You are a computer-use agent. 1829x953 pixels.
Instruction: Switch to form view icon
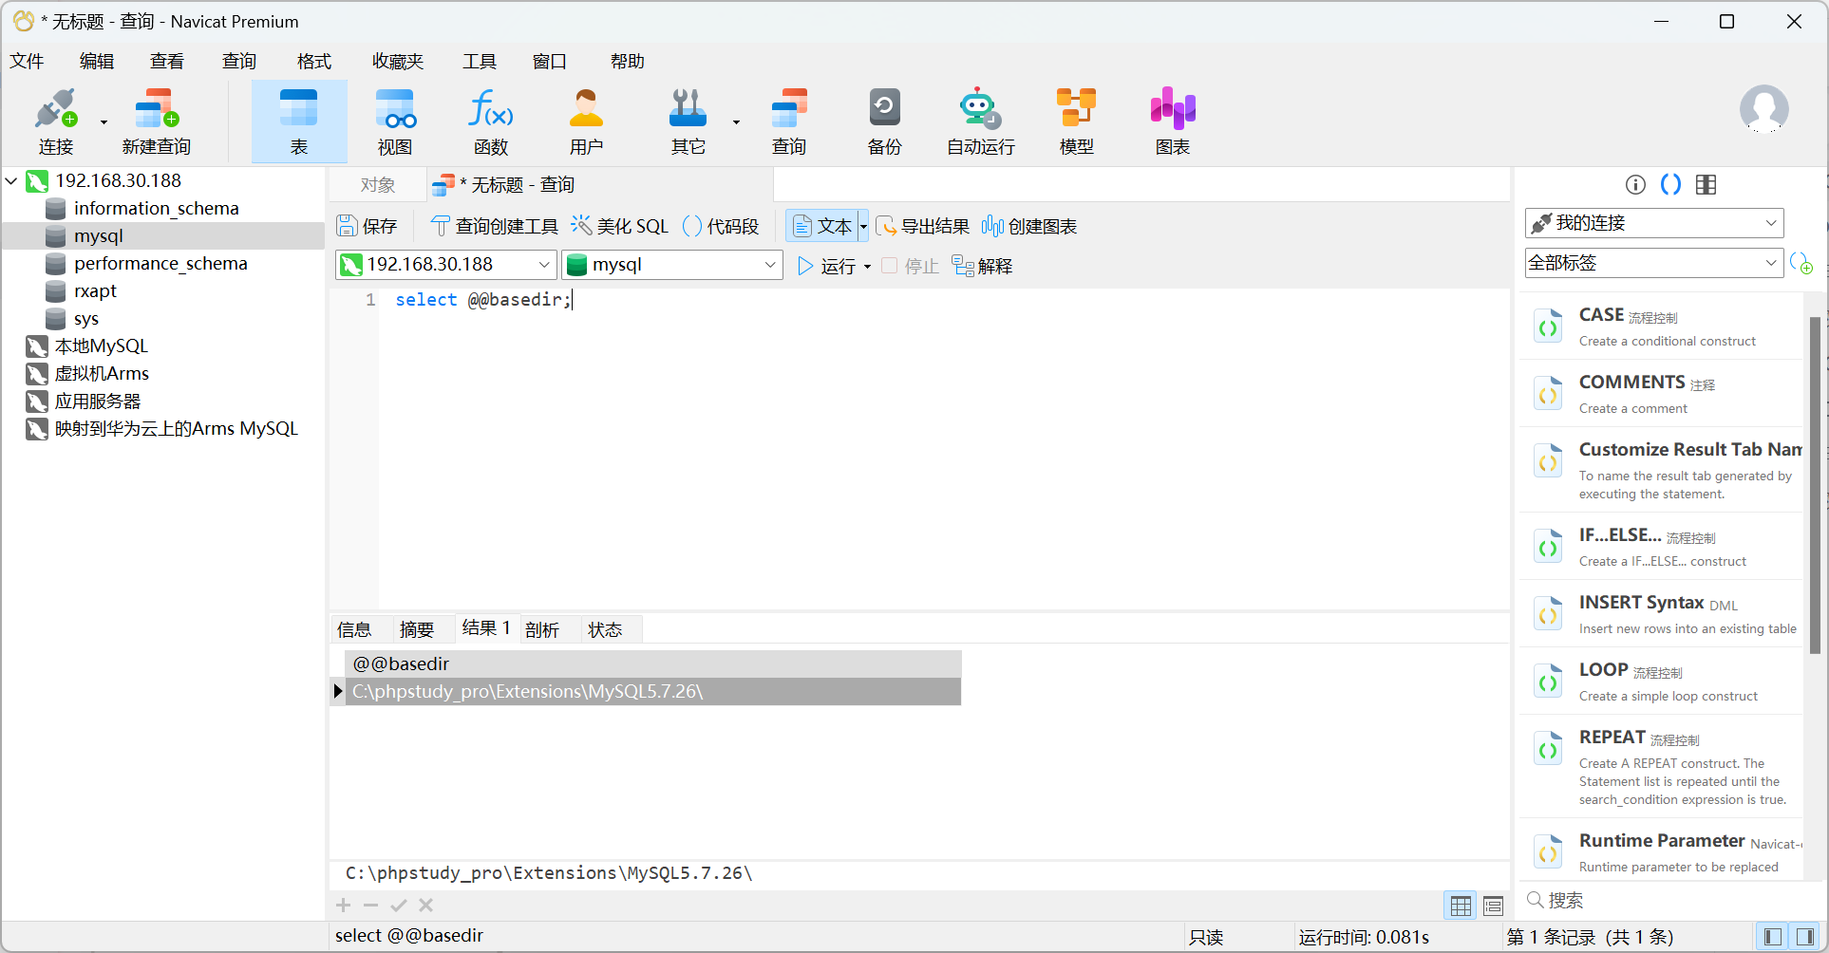(1494, 906)
